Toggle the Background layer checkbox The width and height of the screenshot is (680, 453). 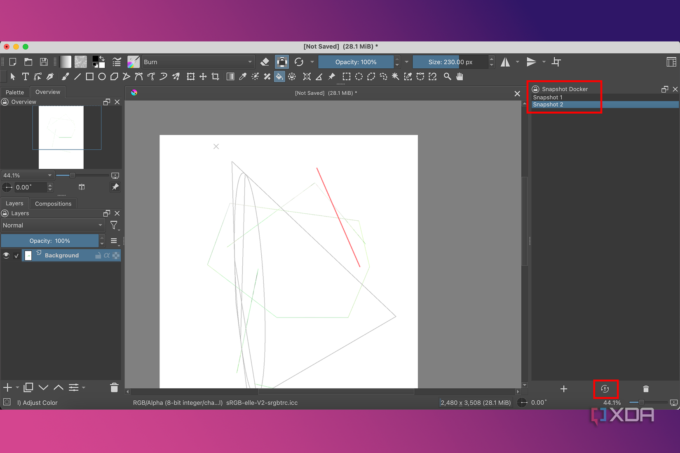click(x=16, y=256)
